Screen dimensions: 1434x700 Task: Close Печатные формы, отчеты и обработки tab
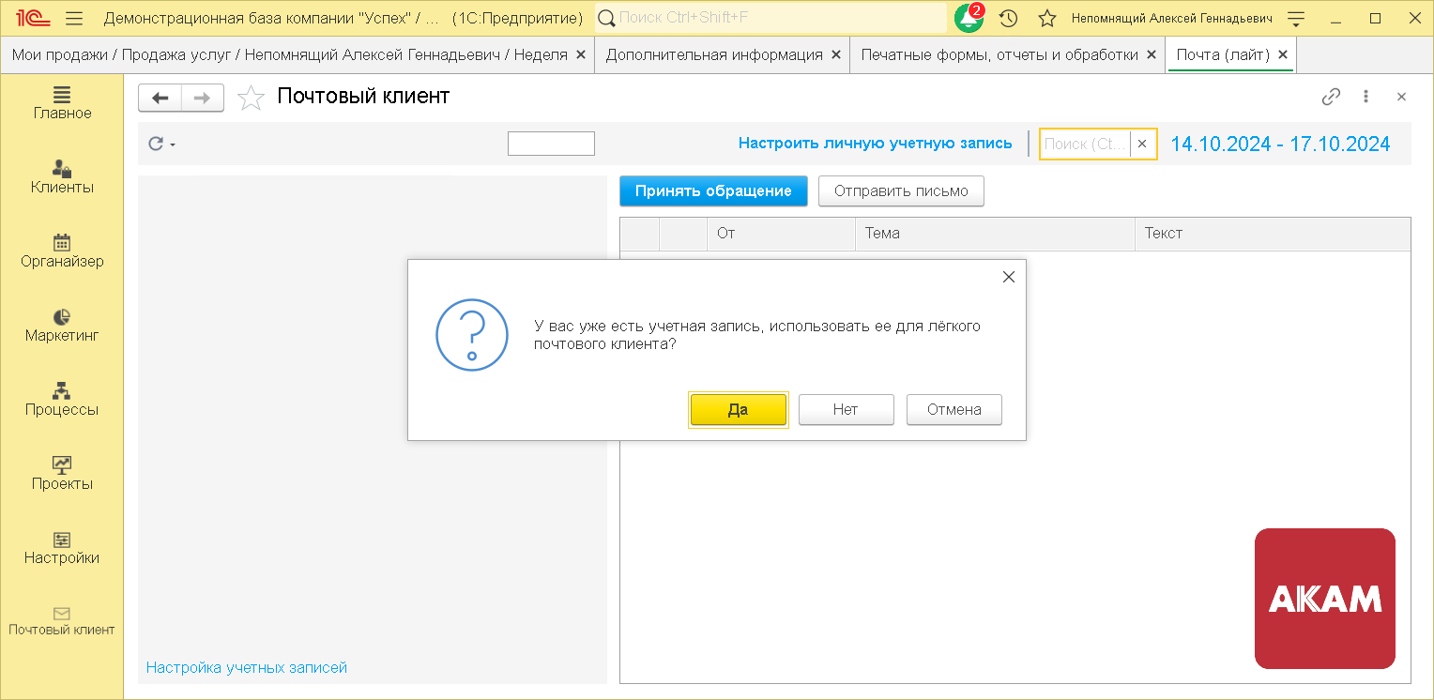pos(1151,54)
